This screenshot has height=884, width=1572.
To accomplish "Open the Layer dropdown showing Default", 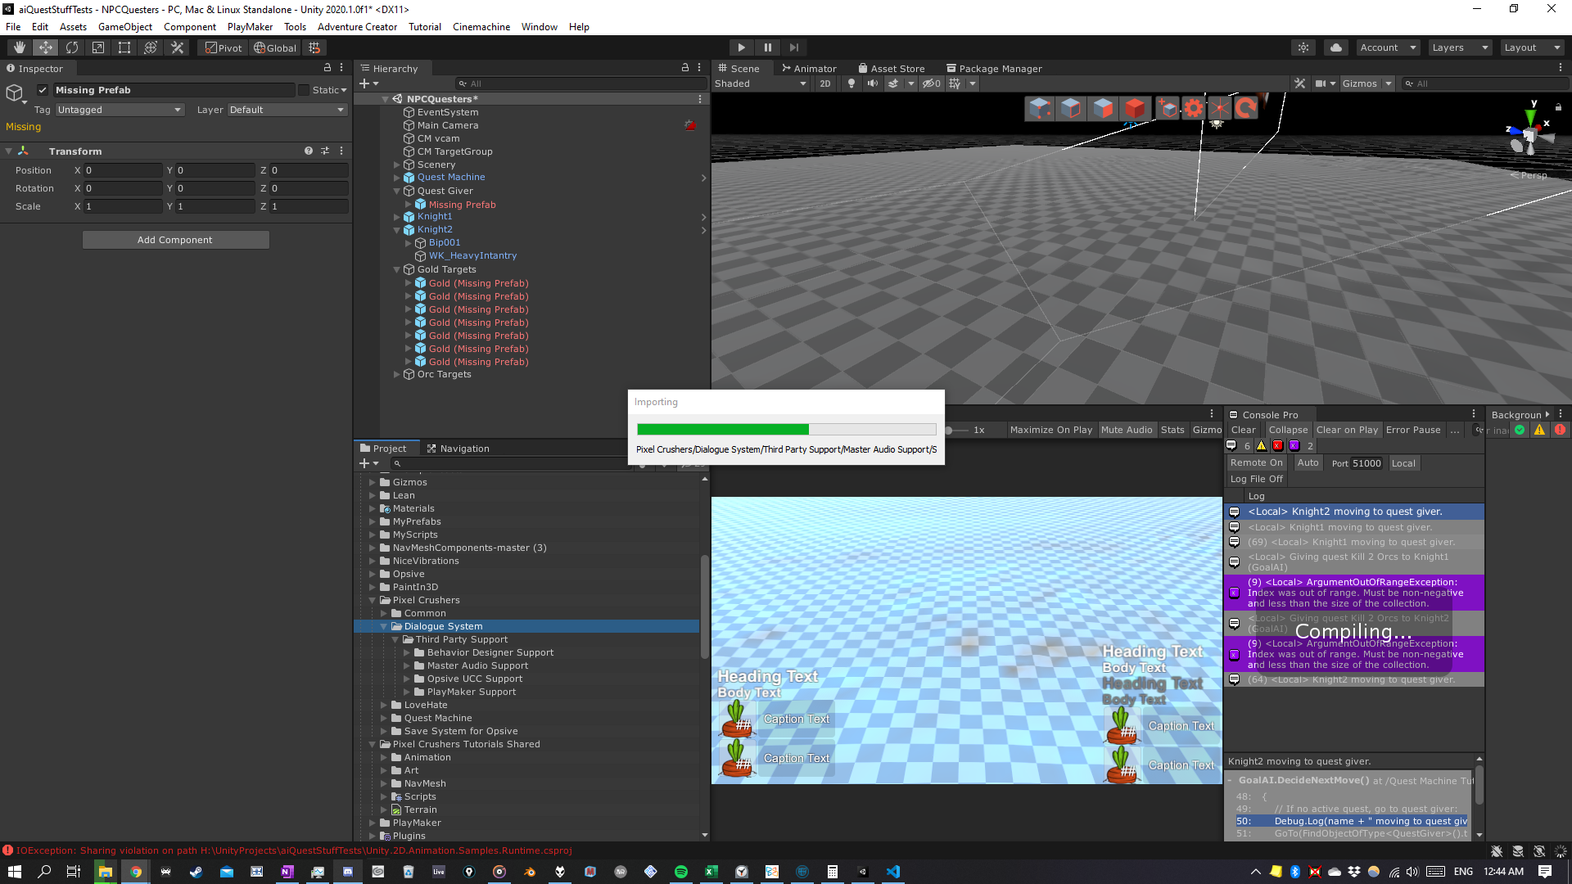I will pos(287,110).
